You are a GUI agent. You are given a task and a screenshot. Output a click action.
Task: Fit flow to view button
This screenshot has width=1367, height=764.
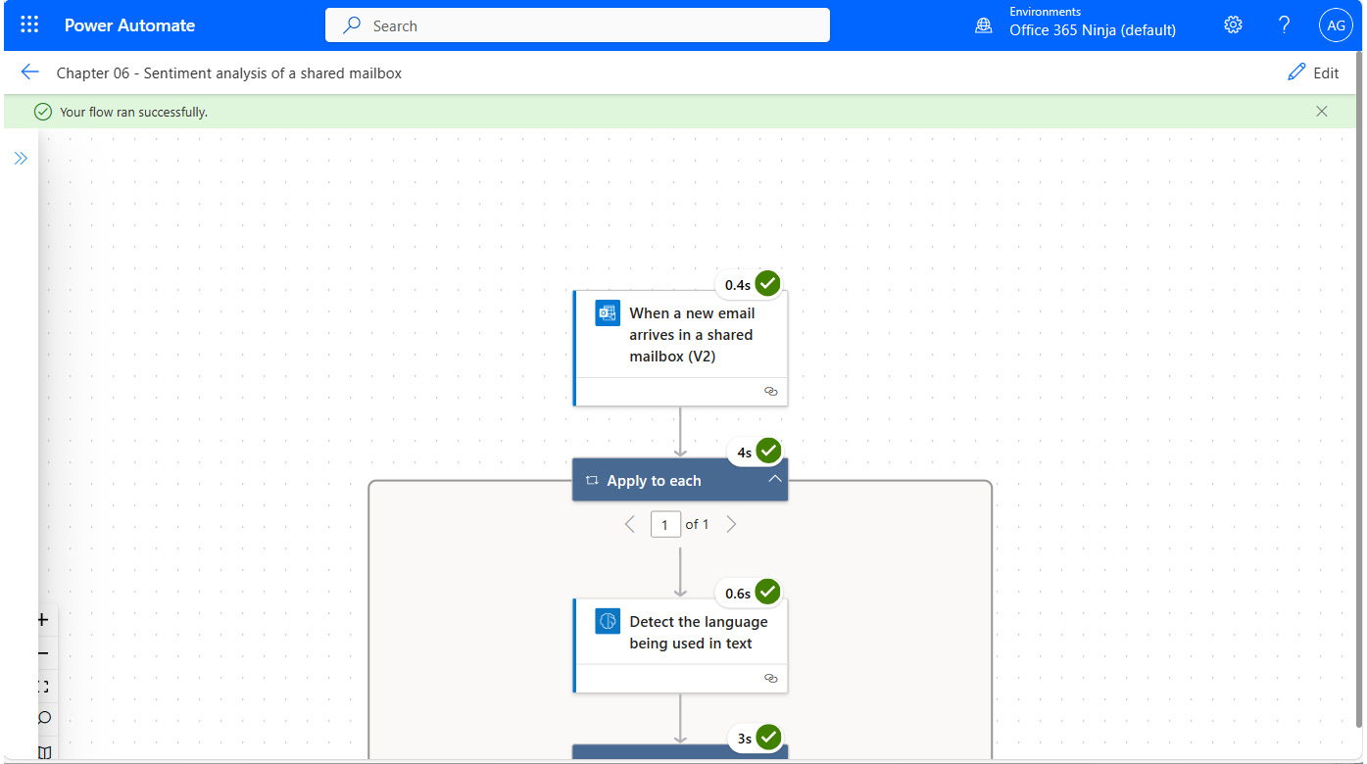(x=43, y=687)
